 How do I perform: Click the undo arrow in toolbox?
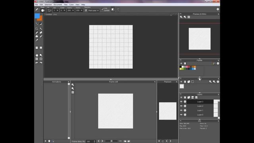click(37, 63)
